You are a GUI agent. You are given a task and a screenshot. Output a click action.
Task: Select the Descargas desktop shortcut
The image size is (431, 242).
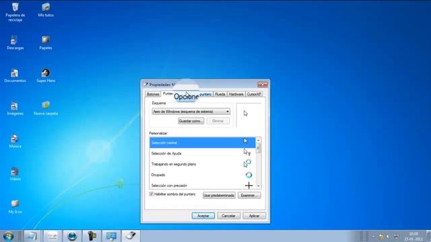[15, 42]
